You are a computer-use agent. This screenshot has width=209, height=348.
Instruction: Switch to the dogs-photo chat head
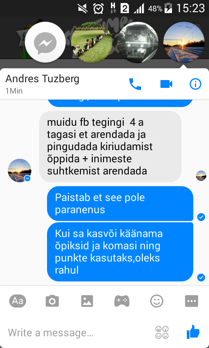point(91,42)
